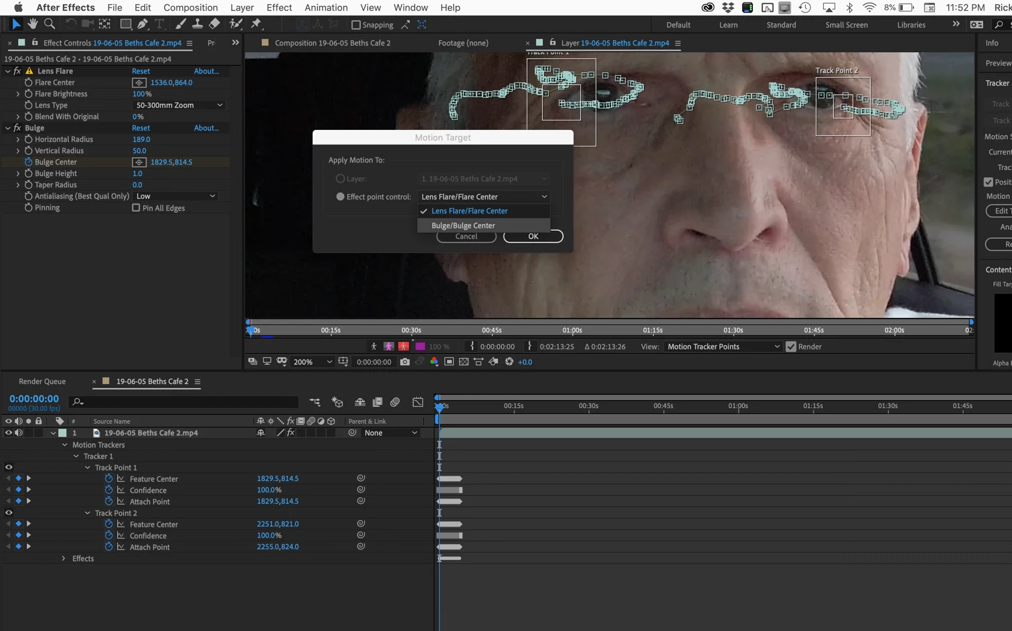Select the Pen tool

(x=143, y=24)
